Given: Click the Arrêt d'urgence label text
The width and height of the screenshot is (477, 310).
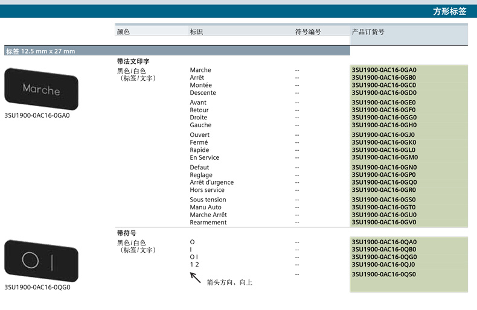Looking at the screenshot, I should click(212, 182).
